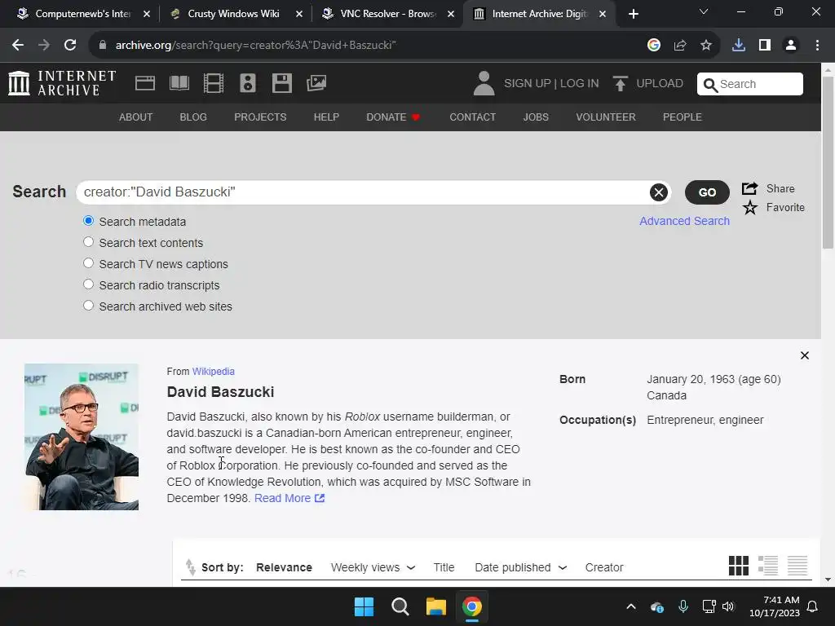Open the BLOG menu item

193,117
